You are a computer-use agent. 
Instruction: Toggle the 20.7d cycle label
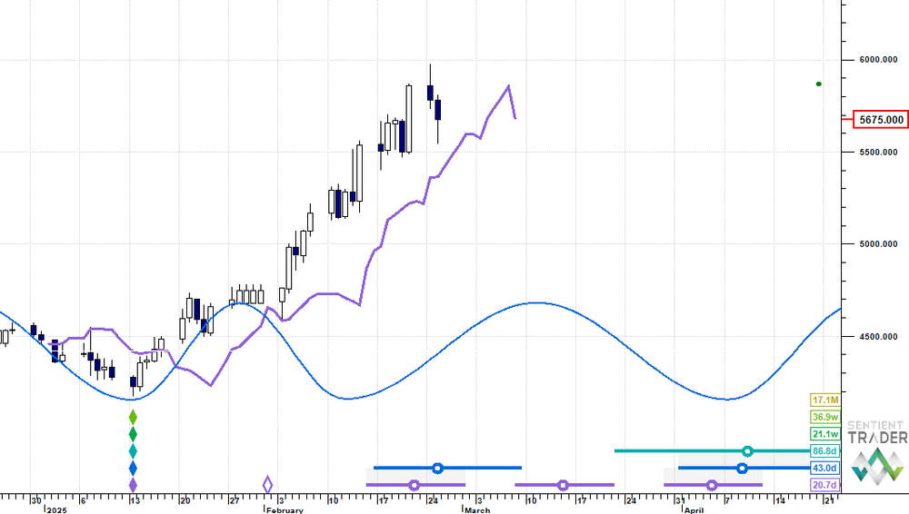(825, 485)
